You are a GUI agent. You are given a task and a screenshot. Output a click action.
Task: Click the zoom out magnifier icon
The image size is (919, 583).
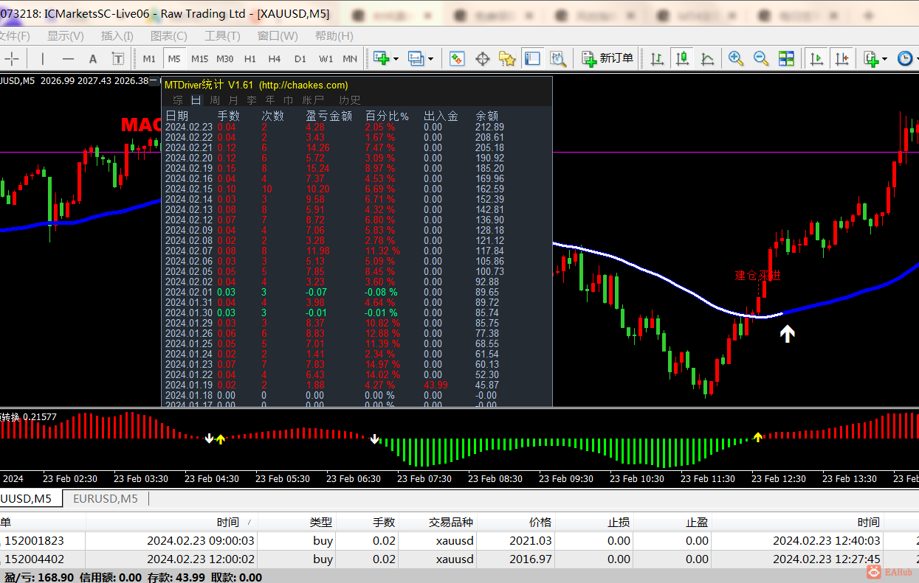pyautogui.click(x=761, y=58)
